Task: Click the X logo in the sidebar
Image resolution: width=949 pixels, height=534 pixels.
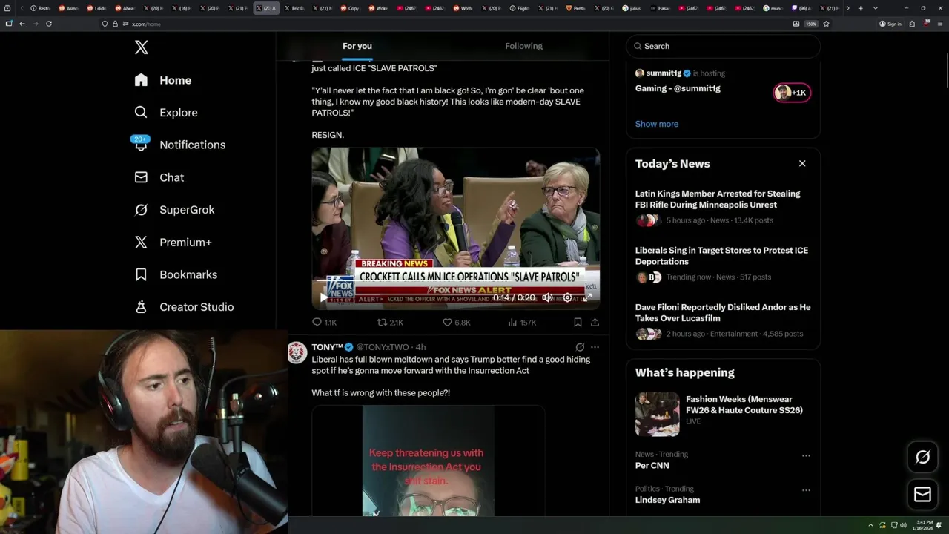Action: click(x=142, y=47)
